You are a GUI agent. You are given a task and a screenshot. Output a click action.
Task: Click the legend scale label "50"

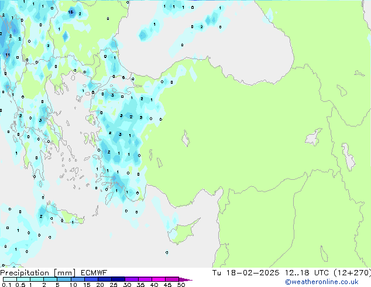point(181,285)
